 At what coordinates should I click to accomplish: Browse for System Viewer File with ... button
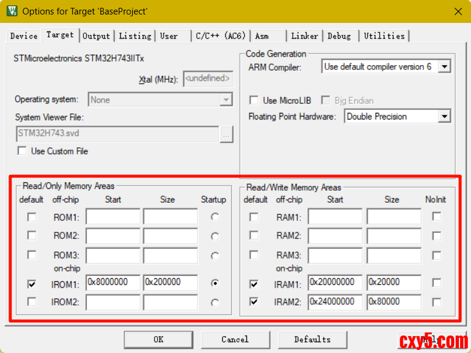[226, 134]
